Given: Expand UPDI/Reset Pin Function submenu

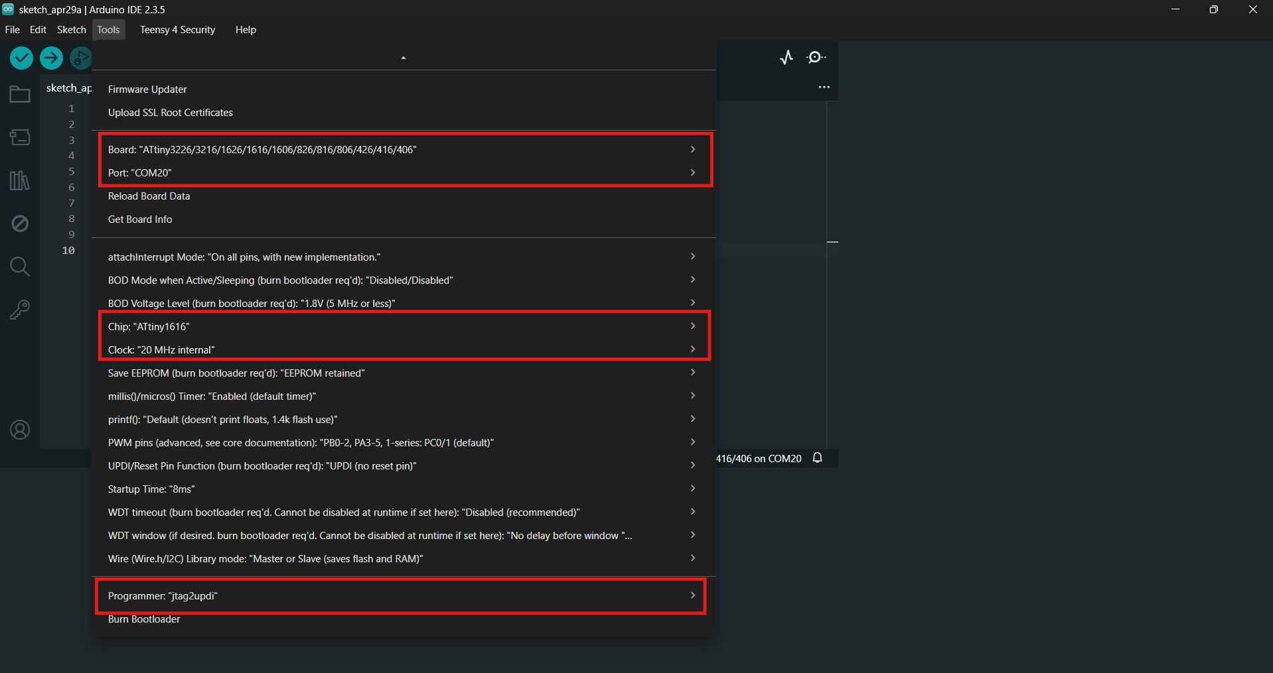Looking at the screenshot, I should click(x=404, y=466).
